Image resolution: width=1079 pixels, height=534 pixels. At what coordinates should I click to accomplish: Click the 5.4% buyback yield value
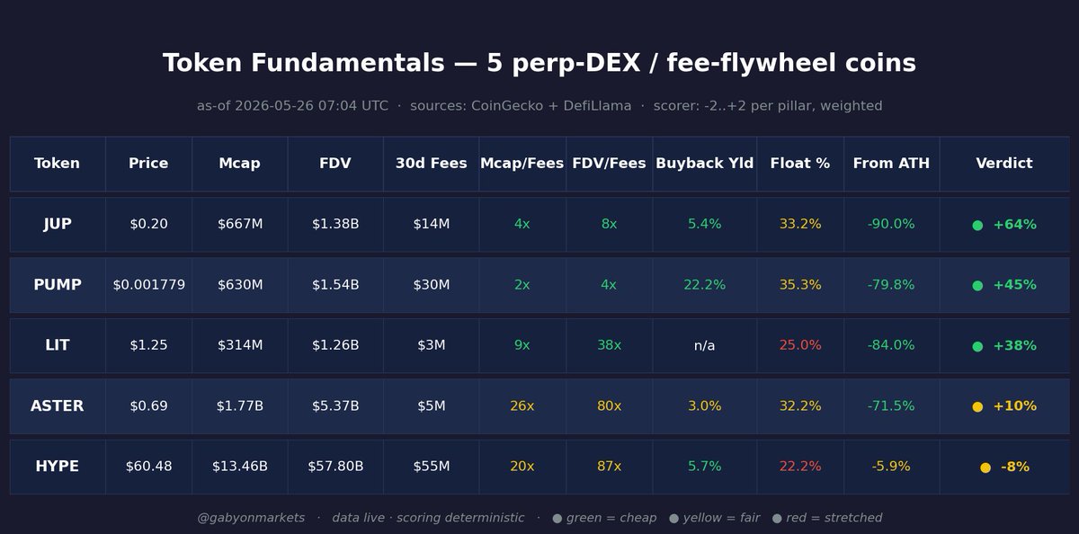coord(705,225)
